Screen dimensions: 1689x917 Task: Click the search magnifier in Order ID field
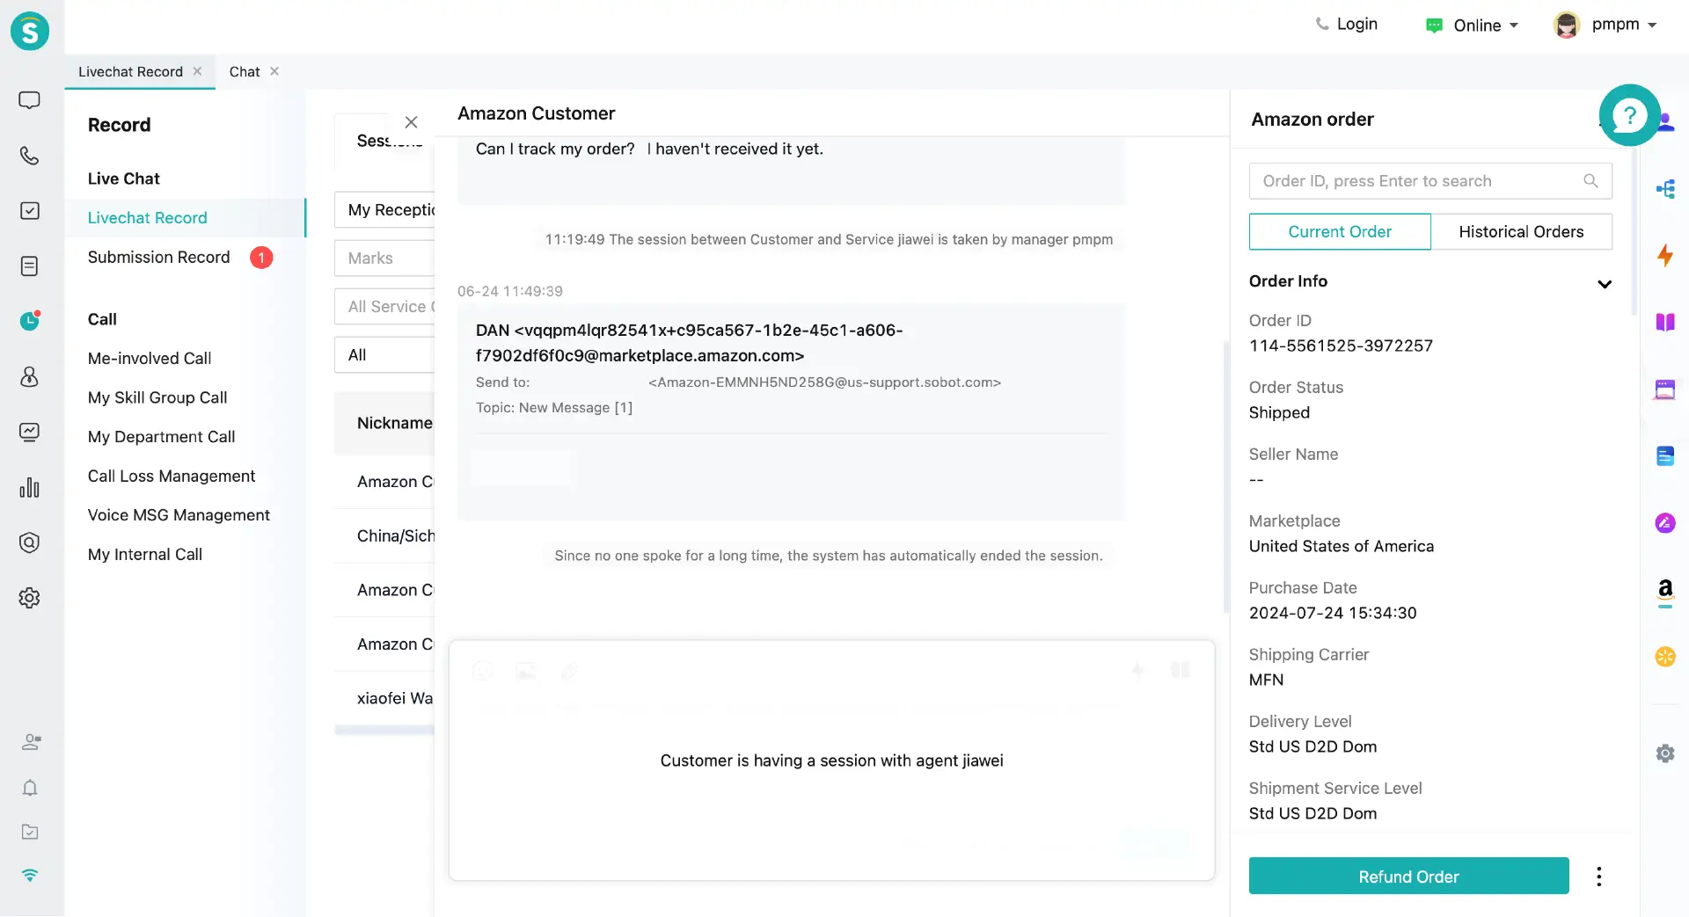1590,181
